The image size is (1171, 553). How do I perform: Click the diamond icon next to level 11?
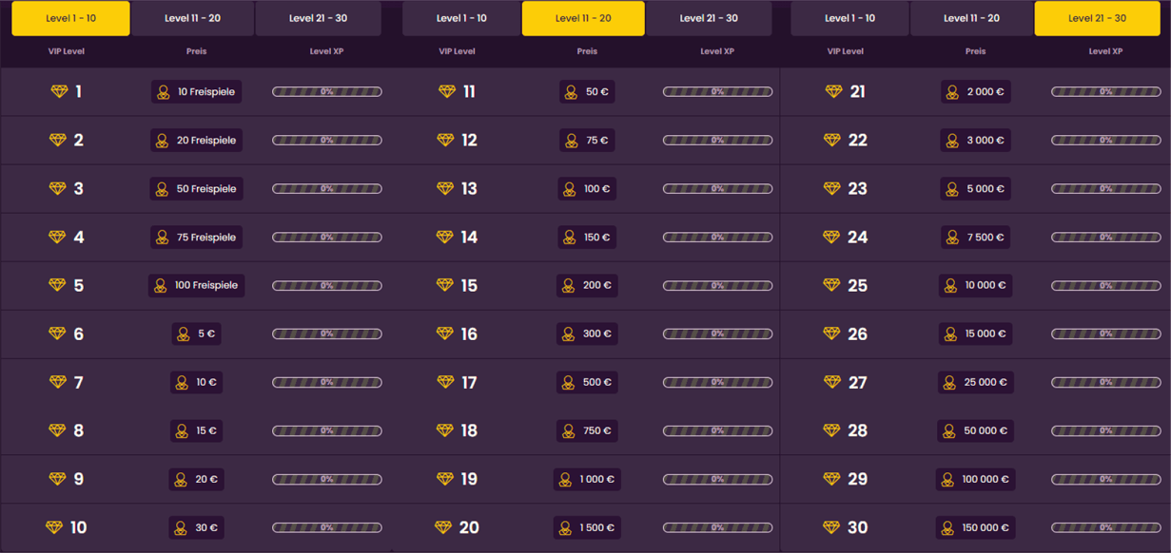click(x=447, y=91)
